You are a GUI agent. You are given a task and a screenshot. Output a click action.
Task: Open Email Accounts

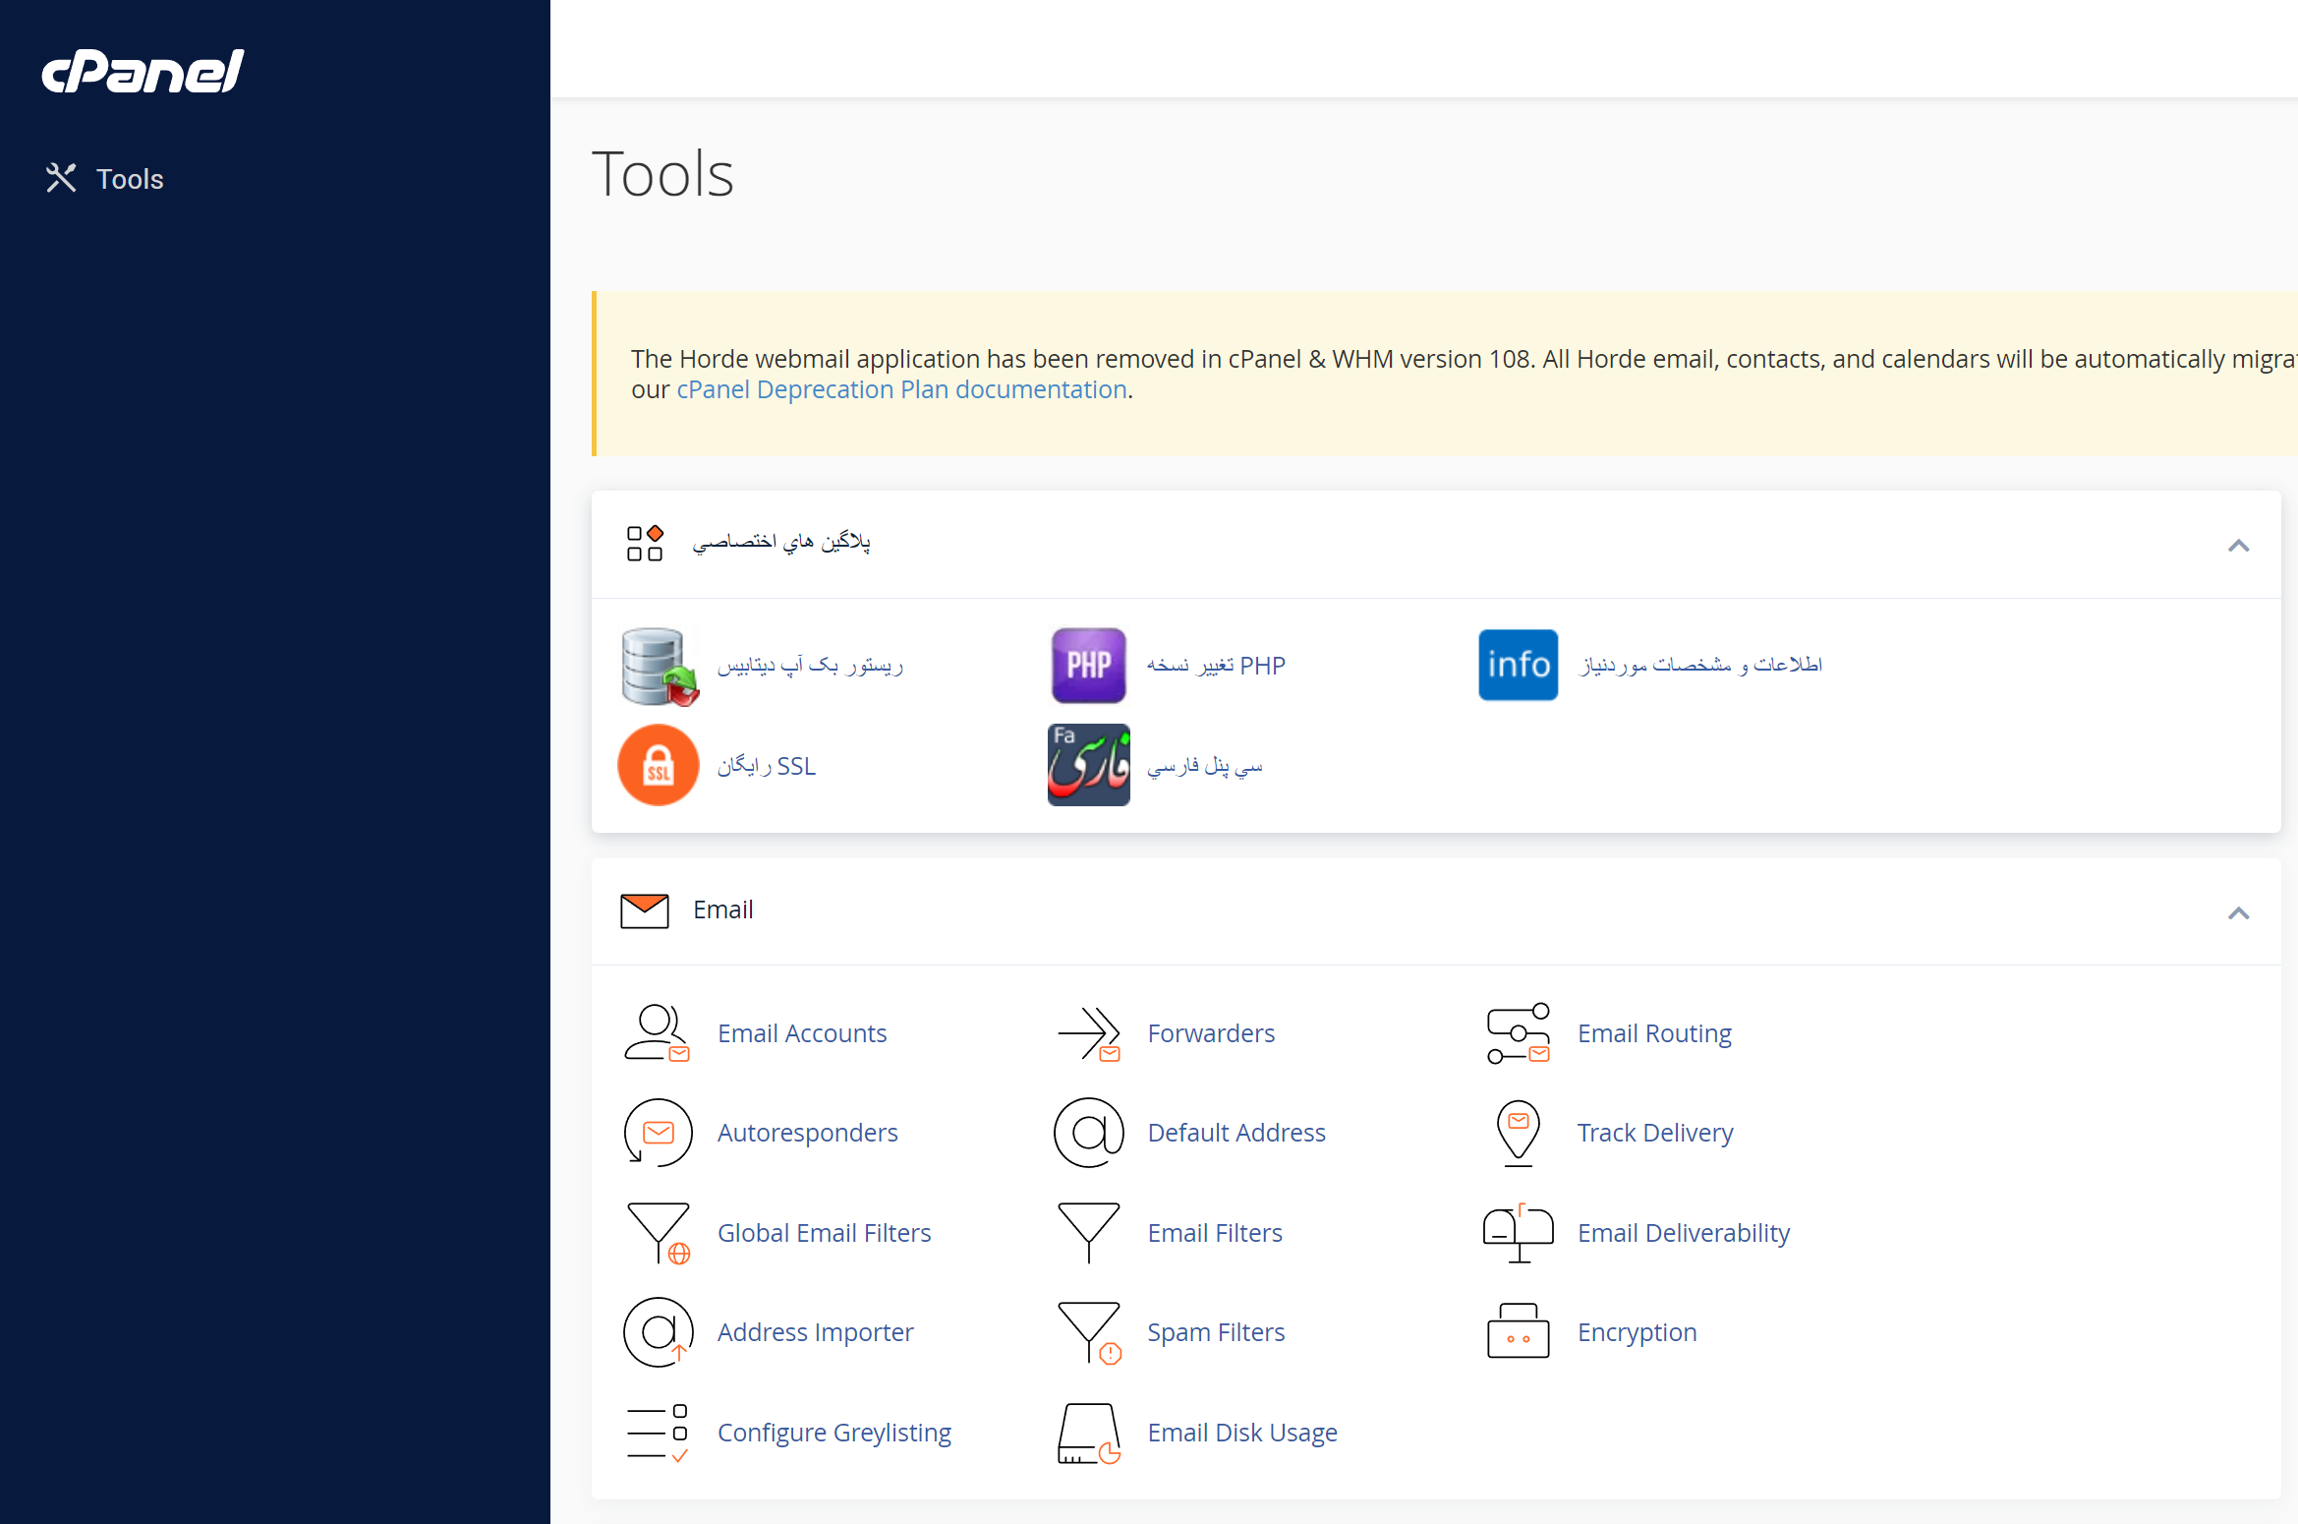[x=802, y=1033]
